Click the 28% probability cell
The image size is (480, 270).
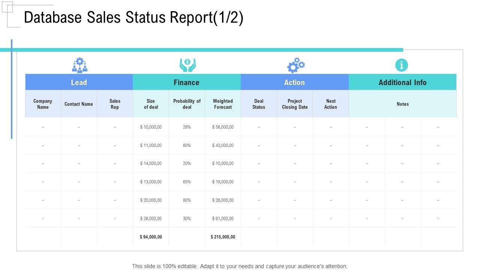[x=187, y=127]
